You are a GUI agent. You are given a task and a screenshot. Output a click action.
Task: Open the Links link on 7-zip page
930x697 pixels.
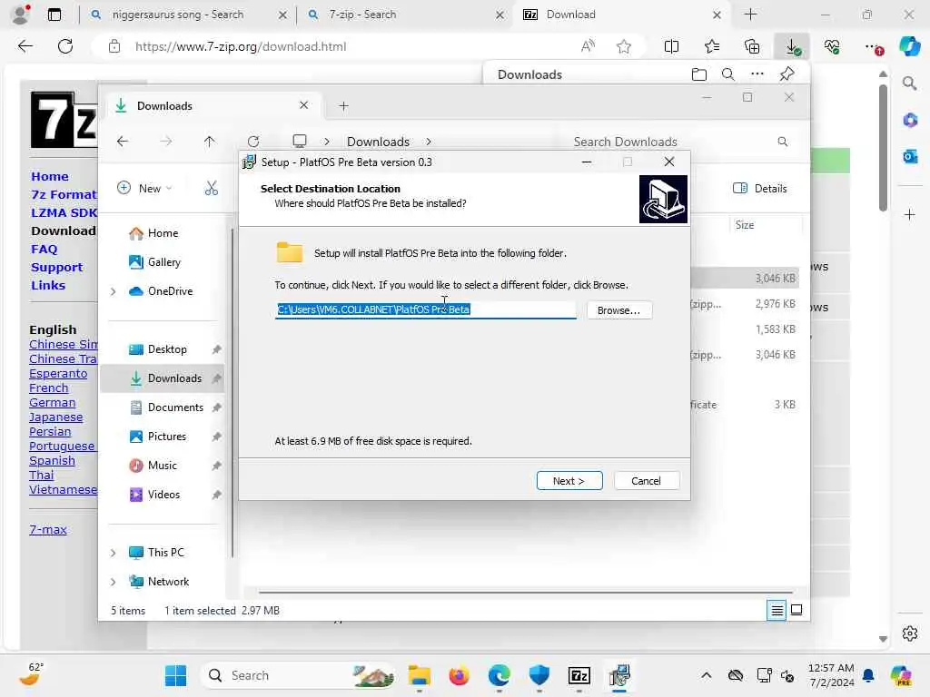48,285
